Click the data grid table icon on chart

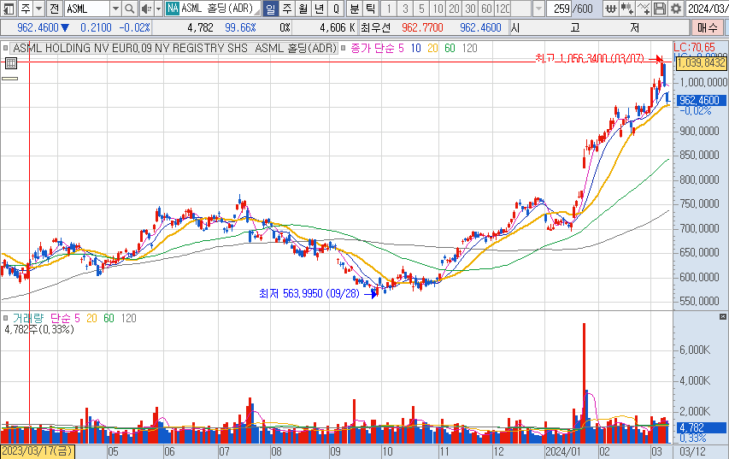[11, 63]
